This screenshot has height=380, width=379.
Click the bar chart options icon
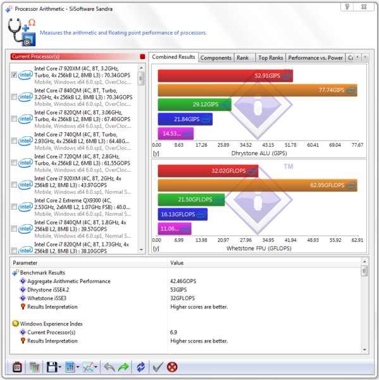click(70, 367)
